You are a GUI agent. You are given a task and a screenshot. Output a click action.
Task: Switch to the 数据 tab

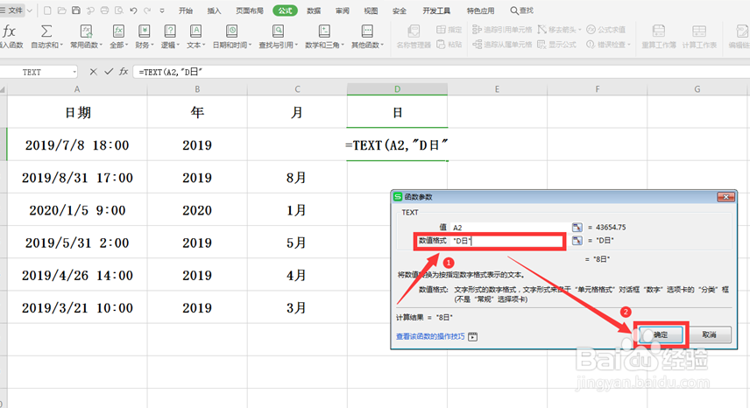click(314, 11)
